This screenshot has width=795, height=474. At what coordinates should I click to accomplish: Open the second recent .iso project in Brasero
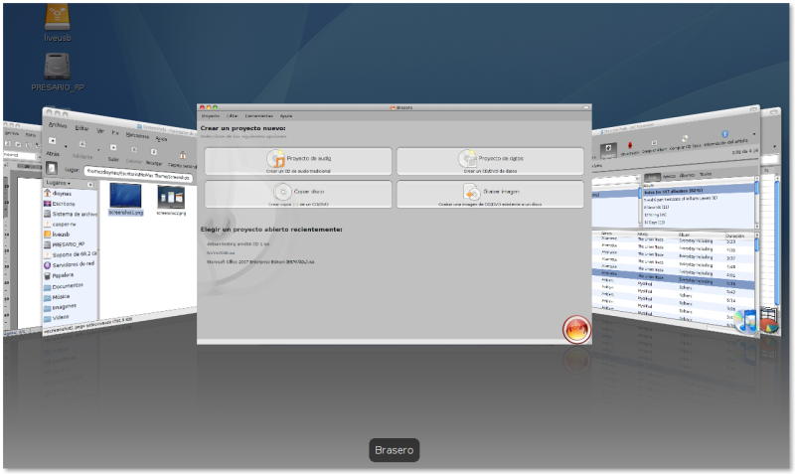[x=221, y=253]
